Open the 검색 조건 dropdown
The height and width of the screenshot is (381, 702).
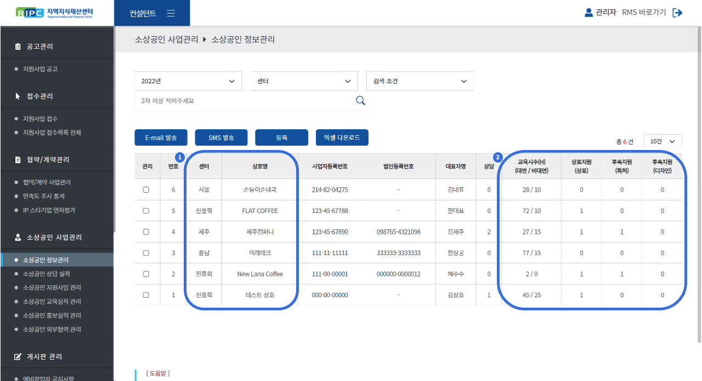pos(420,81)
